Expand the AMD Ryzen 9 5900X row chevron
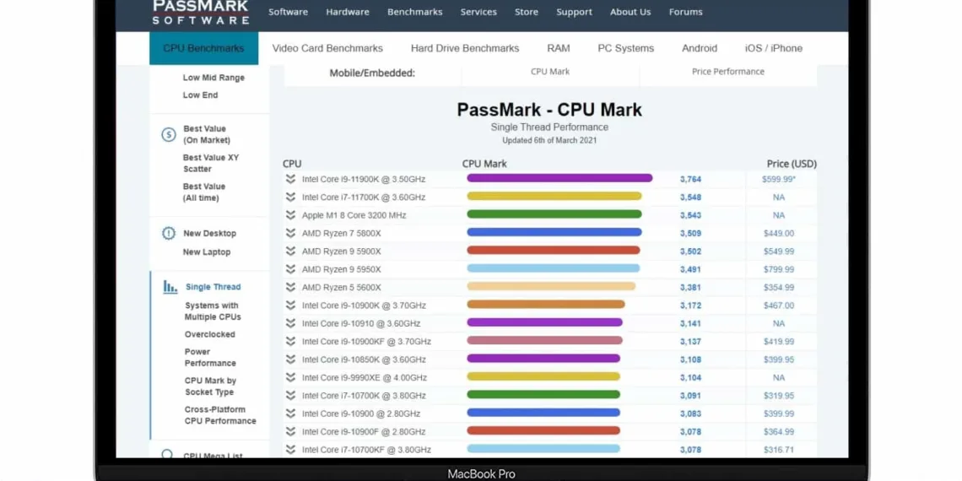The height and width of the screenshot is (481, 962). coord(290,251)
